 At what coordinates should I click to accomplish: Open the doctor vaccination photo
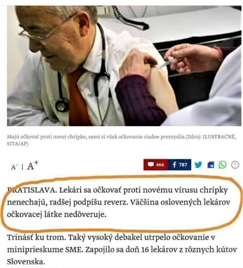[x=124, y=66]
